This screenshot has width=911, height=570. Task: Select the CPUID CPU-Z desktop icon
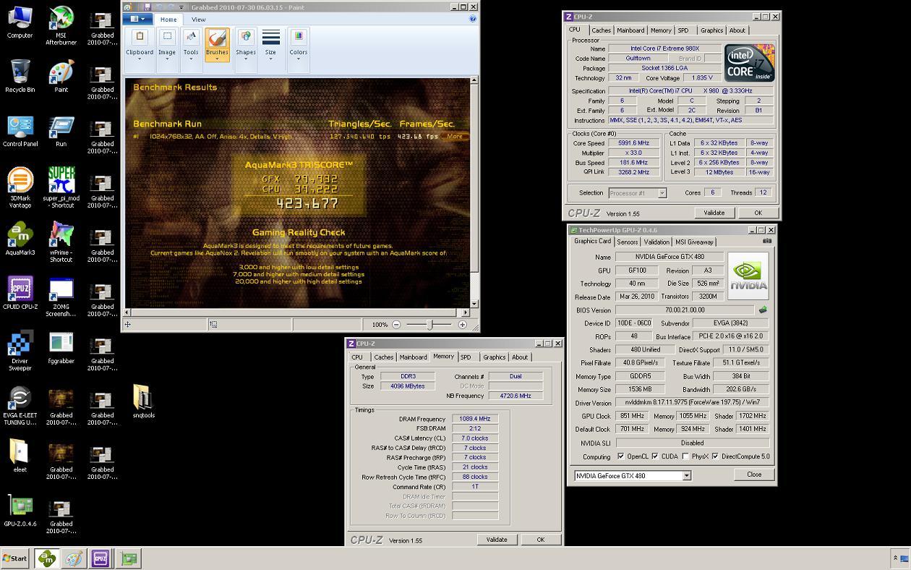pos(20,293)
